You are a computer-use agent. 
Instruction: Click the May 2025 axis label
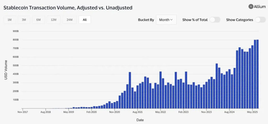click(x=253, y=112)
